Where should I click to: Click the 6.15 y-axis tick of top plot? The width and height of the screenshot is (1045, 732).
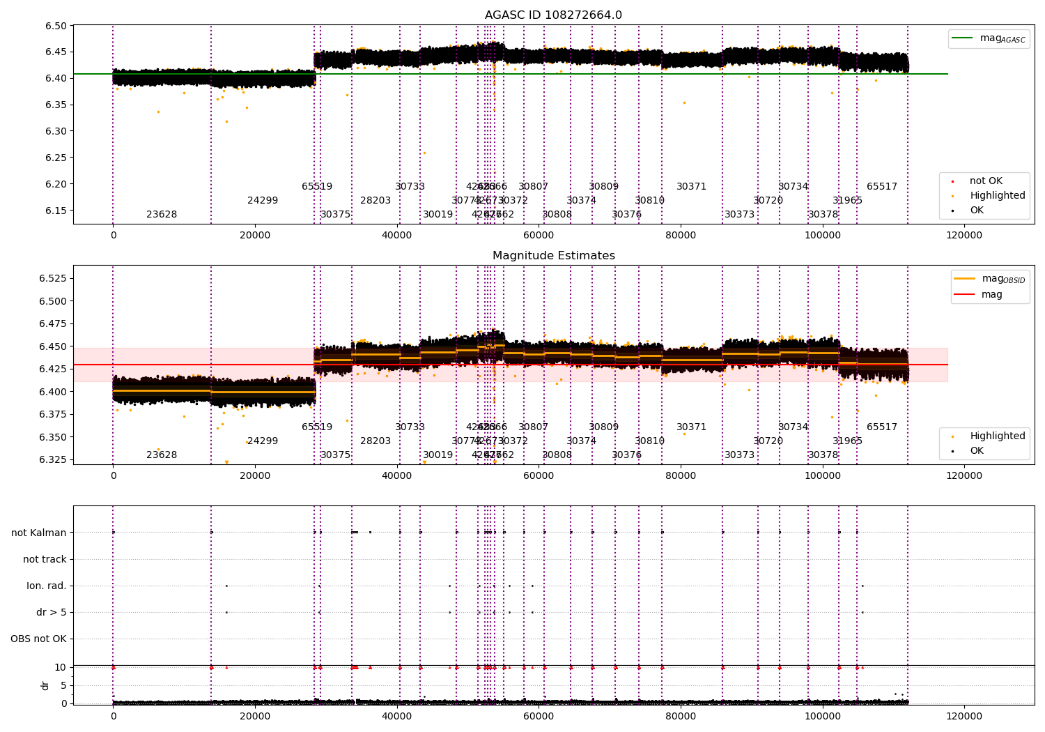(56, 211)
